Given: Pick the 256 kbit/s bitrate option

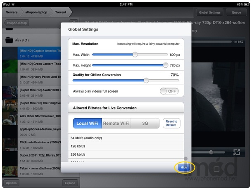Looking at the screenshot, I should pyautogui.click(x=126, y=156).
